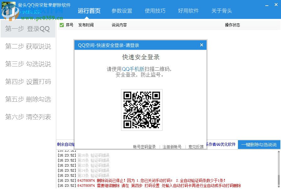281x189 pixels.
Task: Select 第二步 获取说说 step
Action: (x=28, y=46)
